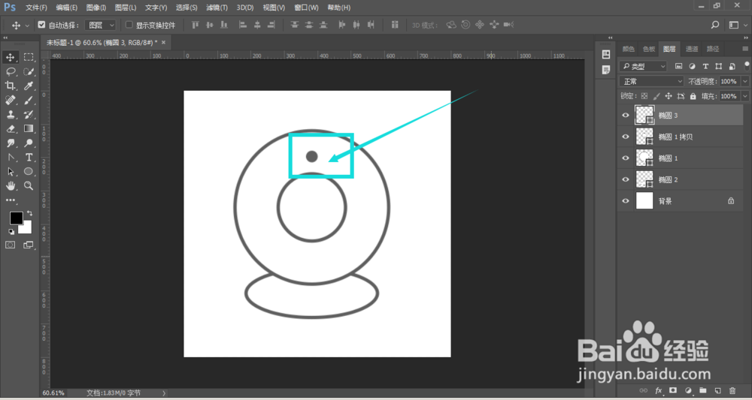
Task: Delete layer with the trash icon
Action: (732, 390)
